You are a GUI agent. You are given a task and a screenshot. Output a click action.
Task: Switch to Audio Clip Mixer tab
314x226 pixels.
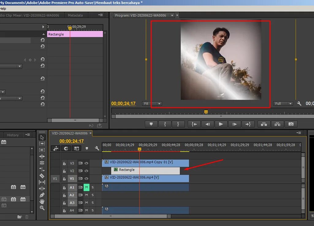pyautogui.click(x=29, y=15)
